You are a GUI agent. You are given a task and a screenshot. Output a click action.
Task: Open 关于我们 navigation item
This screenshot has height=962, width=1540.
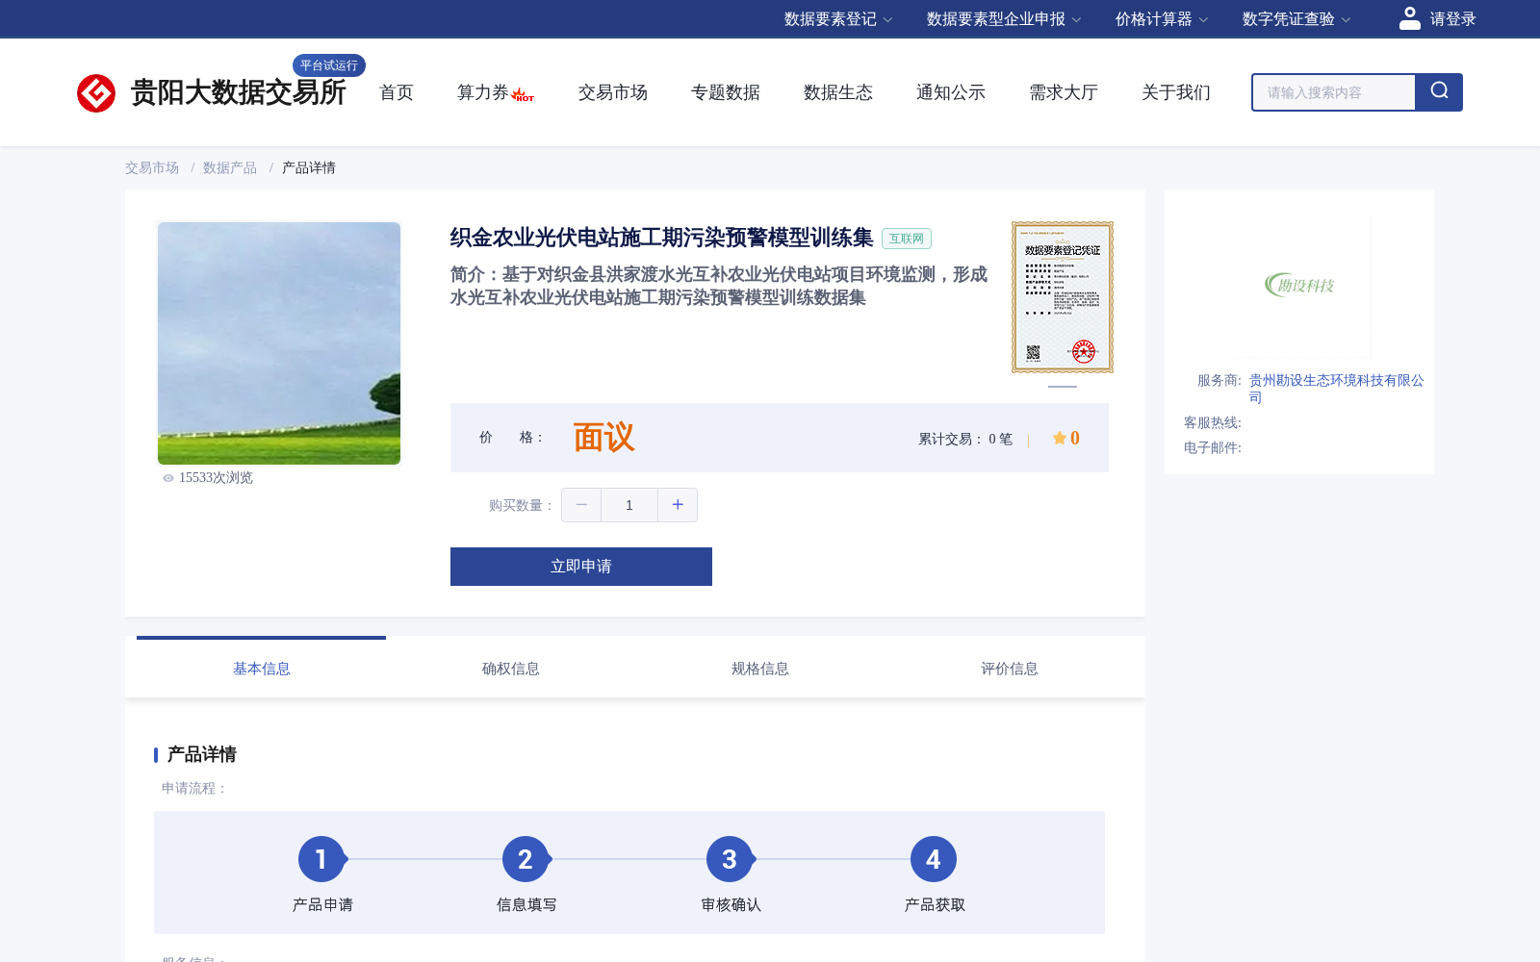(x=1176, y=92)
